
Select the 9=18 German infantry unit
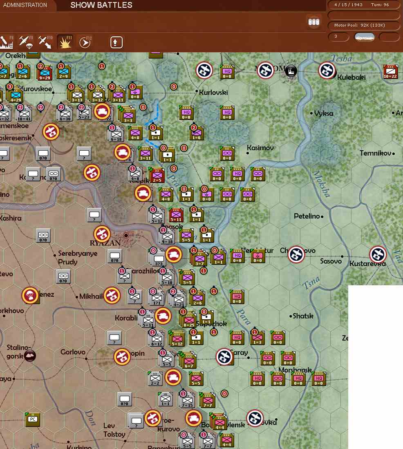(x=167, y=237)
